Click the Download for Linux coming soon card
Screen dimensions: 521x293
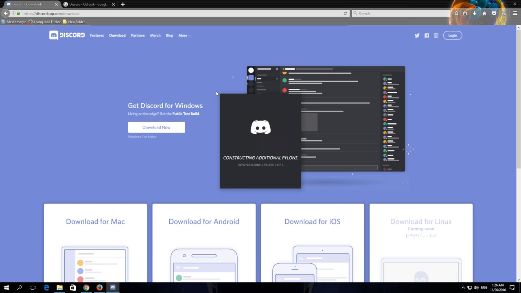pos(421,243)
